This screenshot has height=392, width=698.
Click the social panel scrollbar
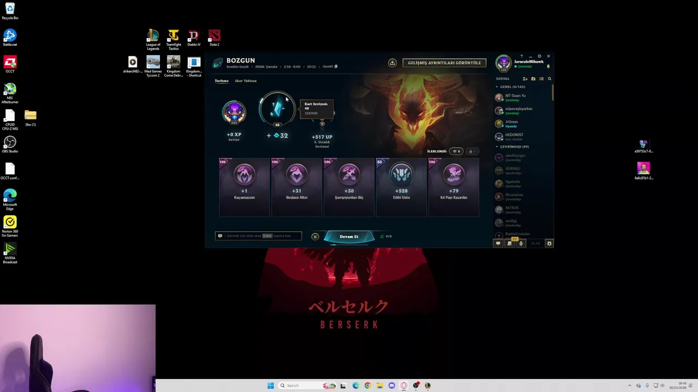pyautogui.click(x=553, y=93)
